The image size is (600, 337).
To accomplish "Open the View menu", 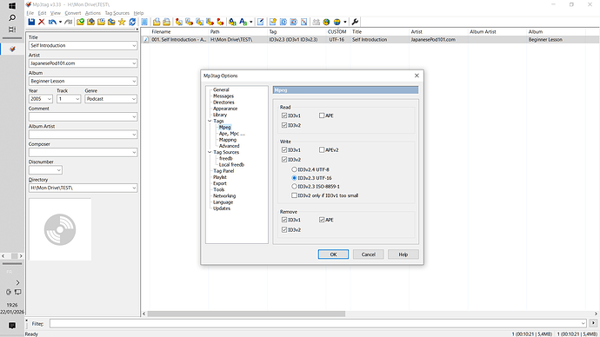I will (x=56, y=13).
